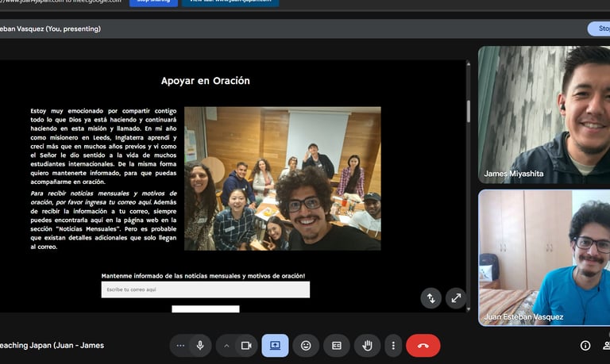
Task: Leave call with red hang-up button
Action: [x=423, y=345]
